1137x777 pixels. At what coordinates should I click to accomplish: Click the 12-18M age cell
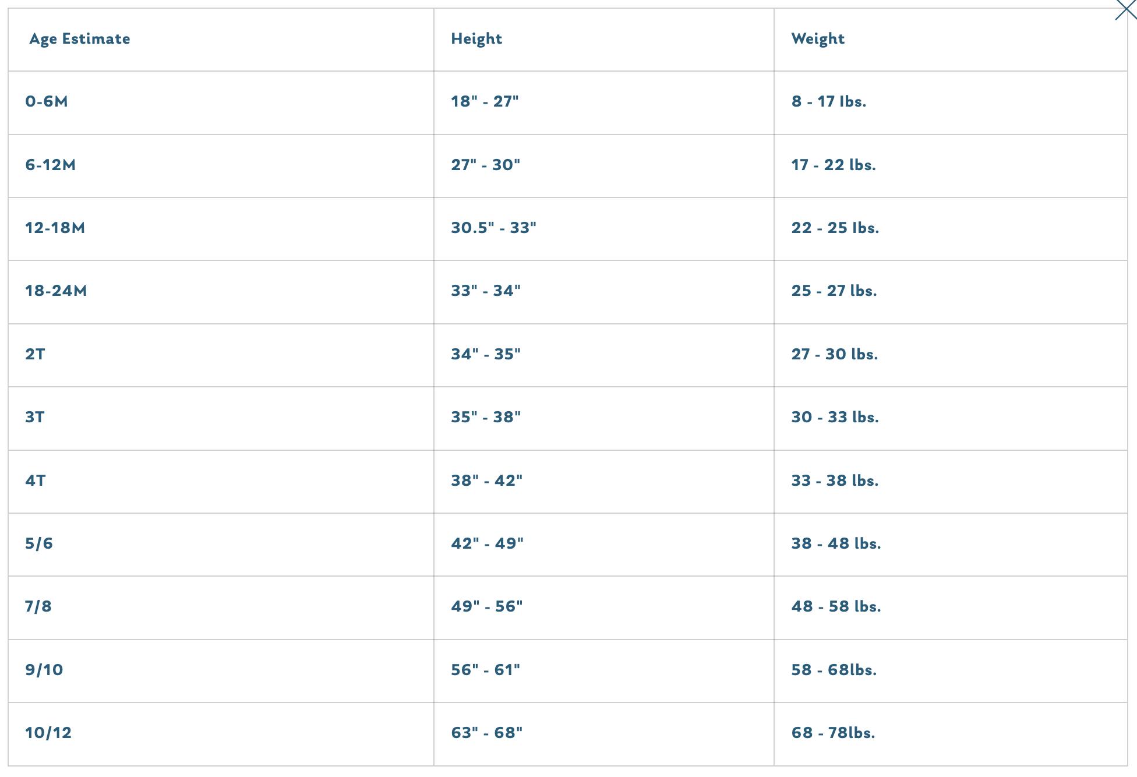pyautogui.click(x=55, y=228)
